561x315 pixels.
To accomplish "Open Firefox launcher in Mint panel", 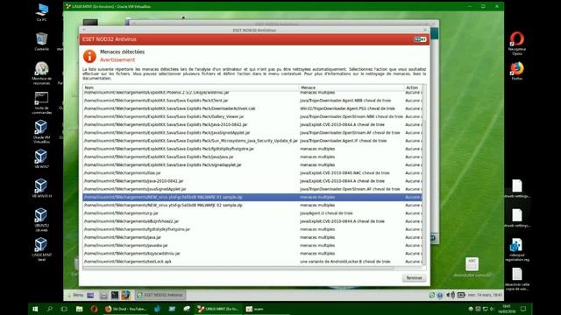I will (125, 295).
